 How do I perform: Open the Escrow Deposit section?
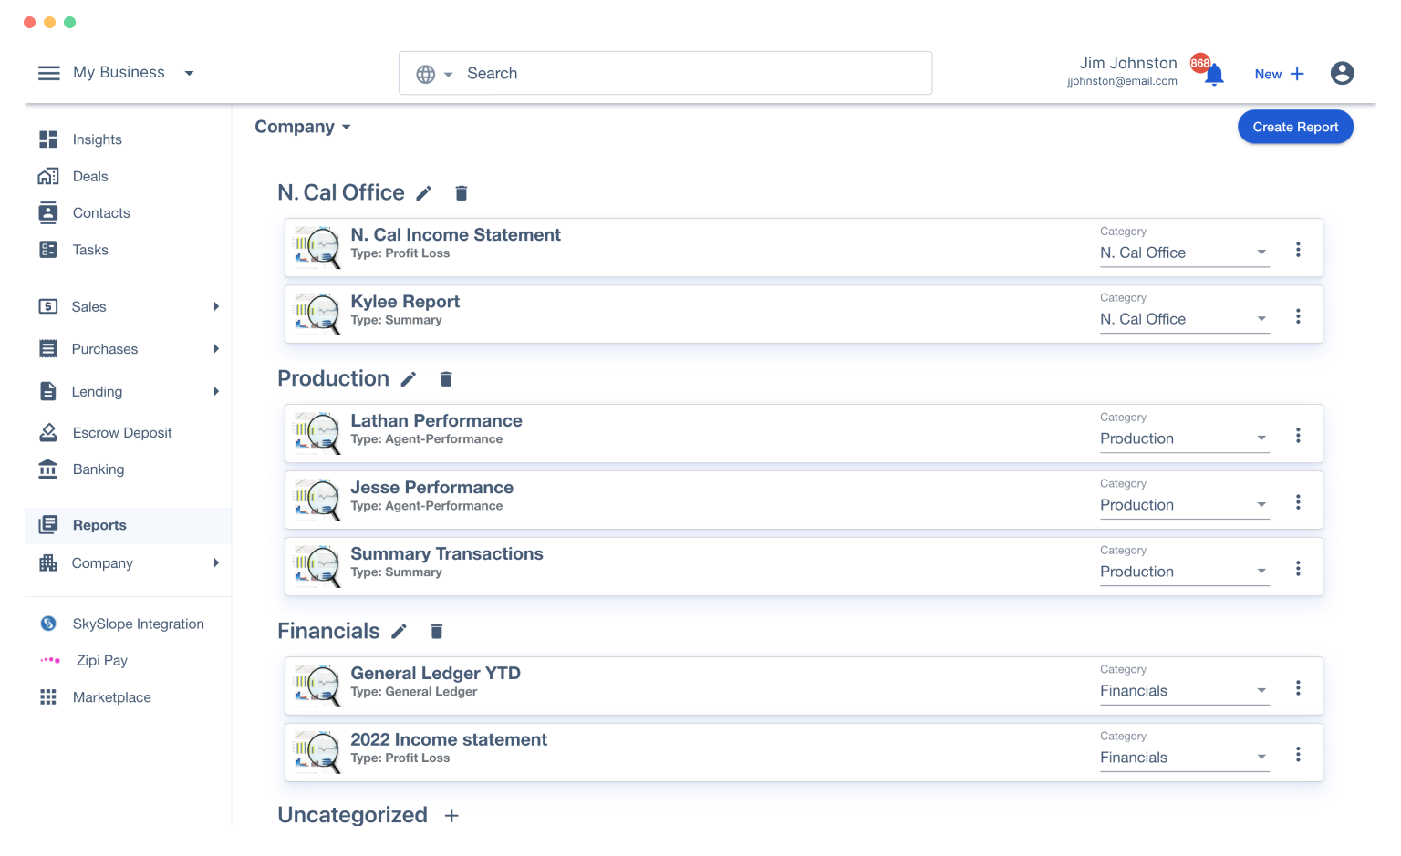[x=122, y=432]
